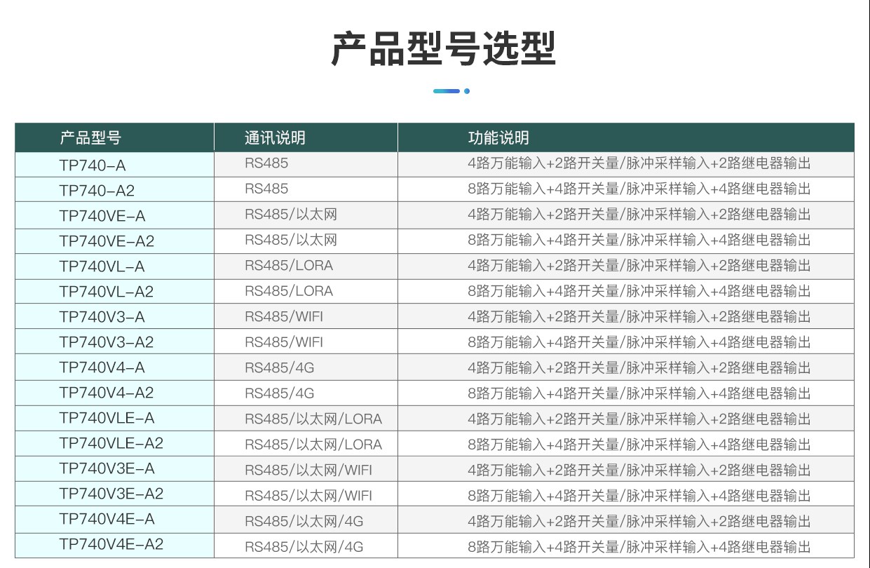The width and height of the screenshot is (870, 568).
Task: Click RS485 in the TP740-A row
Action: point(266,163)
